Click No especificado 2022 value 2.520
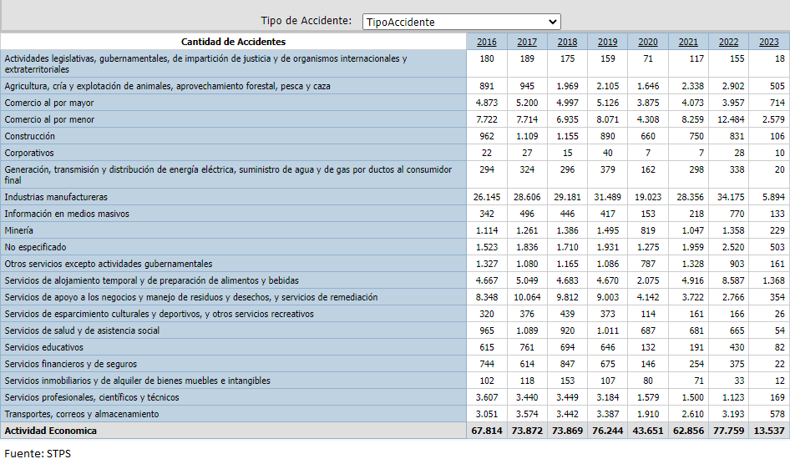The width and height of the screenshot is (790, 464). click(x=733, y=246)
